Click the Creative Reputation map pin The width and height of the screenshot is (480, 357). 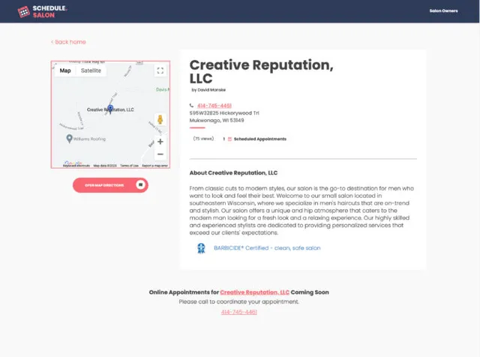click(110, 109)
